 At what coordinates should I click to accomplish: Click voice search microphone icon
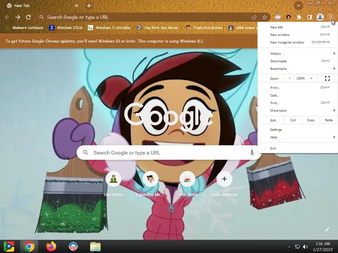(x=252, y=153)
